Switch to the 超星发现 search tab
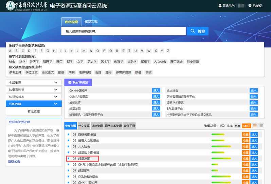Viewport: 271px width, 184px height. coord(91,22)
